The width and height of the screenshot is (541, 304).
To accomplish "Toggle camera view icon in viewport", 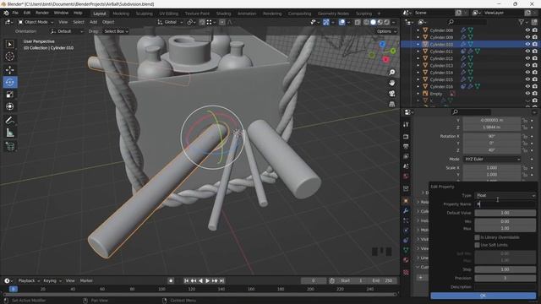I will [392, 94].
